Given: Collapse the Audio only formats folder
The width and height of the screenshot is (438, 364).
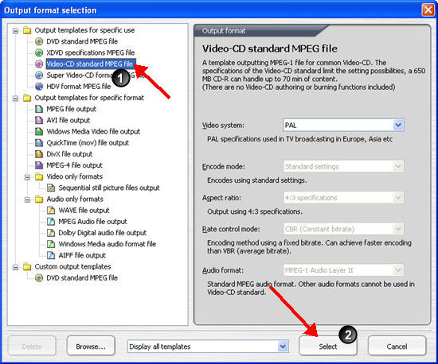Looking at the screenshot, I should point(27,199).
